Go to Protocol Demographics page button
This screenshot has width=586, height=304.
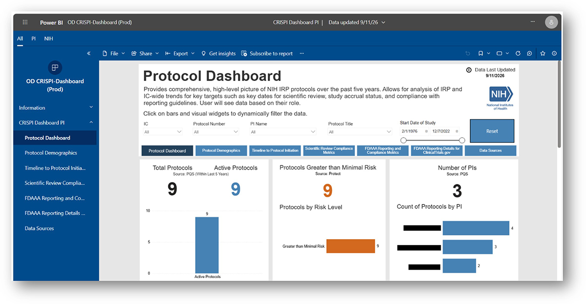pos(221,151)
